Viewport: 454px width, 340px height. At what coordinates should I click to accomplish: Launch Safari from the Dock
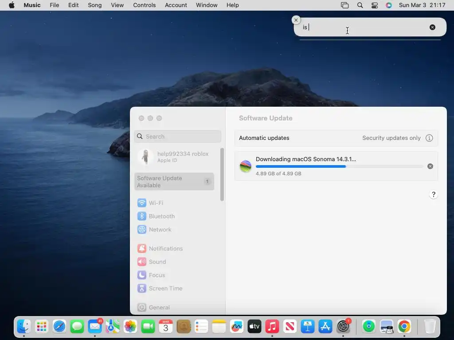59,326
